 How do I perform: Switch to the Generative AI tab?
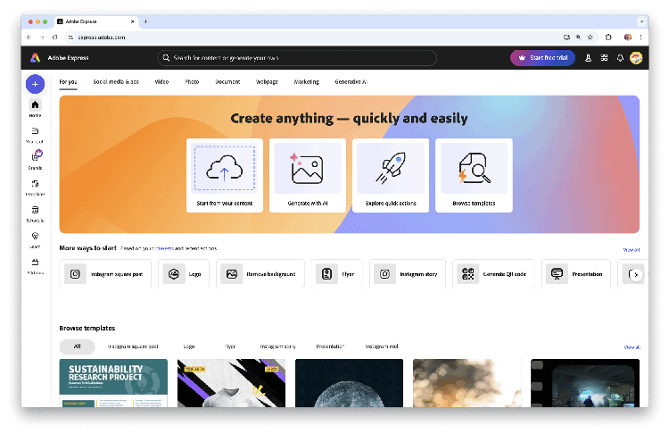coord(351,81)
